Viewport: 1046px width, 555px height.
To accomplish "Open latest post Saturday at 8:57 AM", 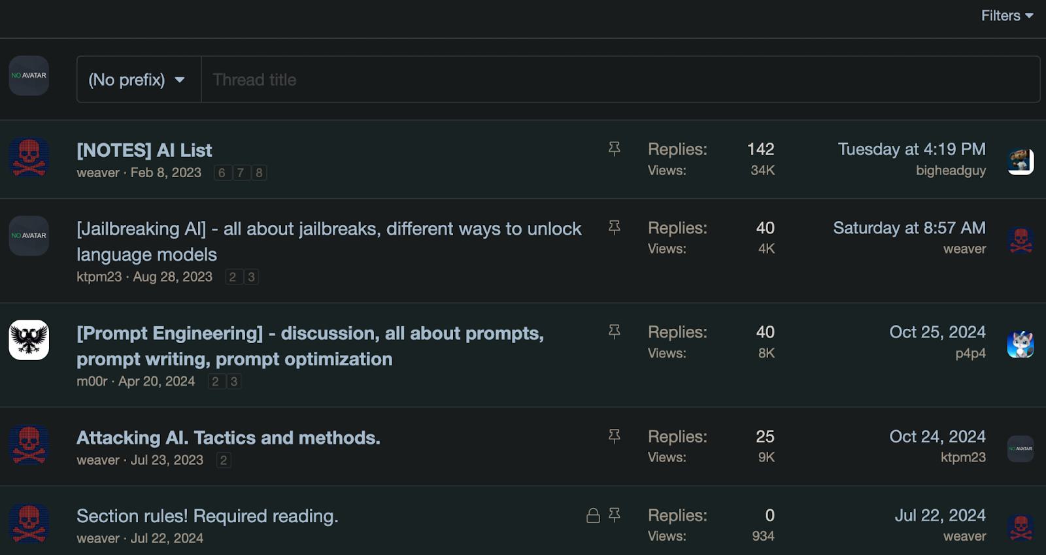I will (909, 227).
